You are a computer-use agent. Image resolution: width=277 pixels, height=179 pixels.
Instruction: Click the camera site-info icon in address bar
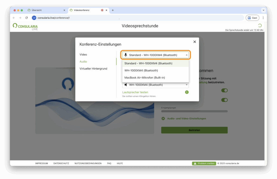34,18
